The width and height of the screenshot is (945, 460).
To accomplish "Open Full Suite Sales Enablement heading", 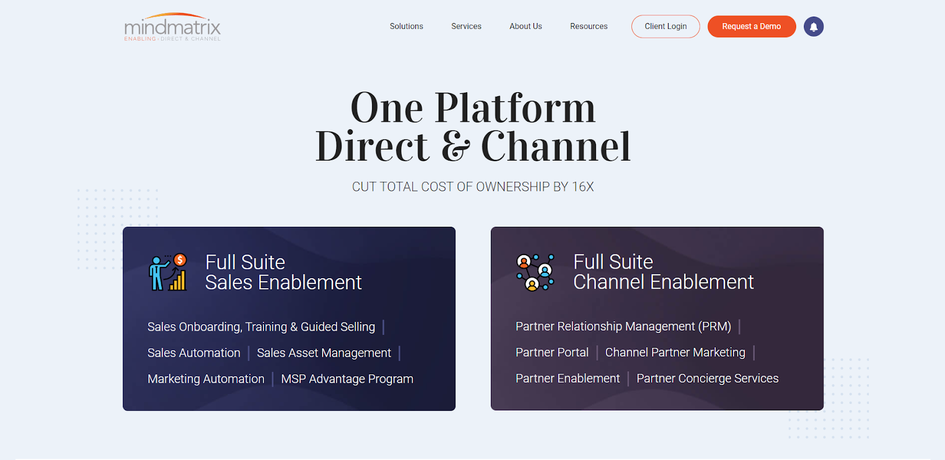I will click(x=283, y=272).
